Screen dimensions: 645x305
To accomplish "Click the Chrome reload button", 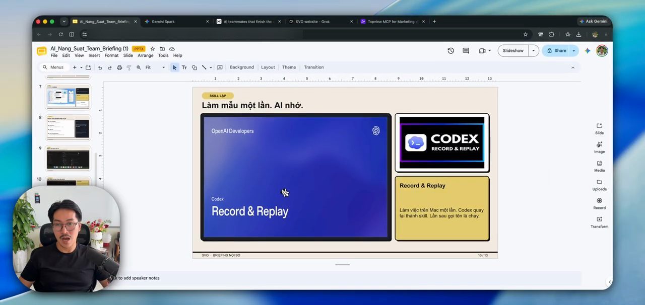I will tap(60, 34).
